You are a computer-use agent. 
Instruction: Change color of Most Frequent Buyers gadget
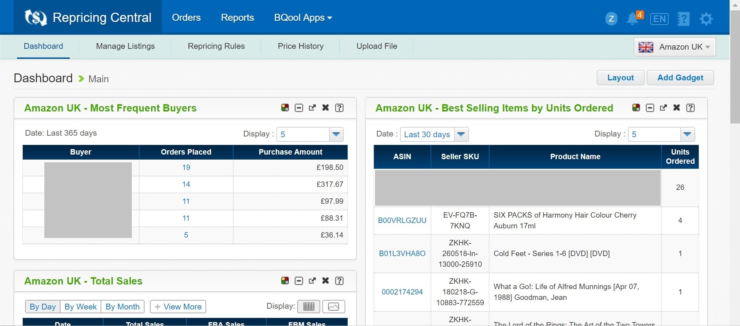(285, 108)
